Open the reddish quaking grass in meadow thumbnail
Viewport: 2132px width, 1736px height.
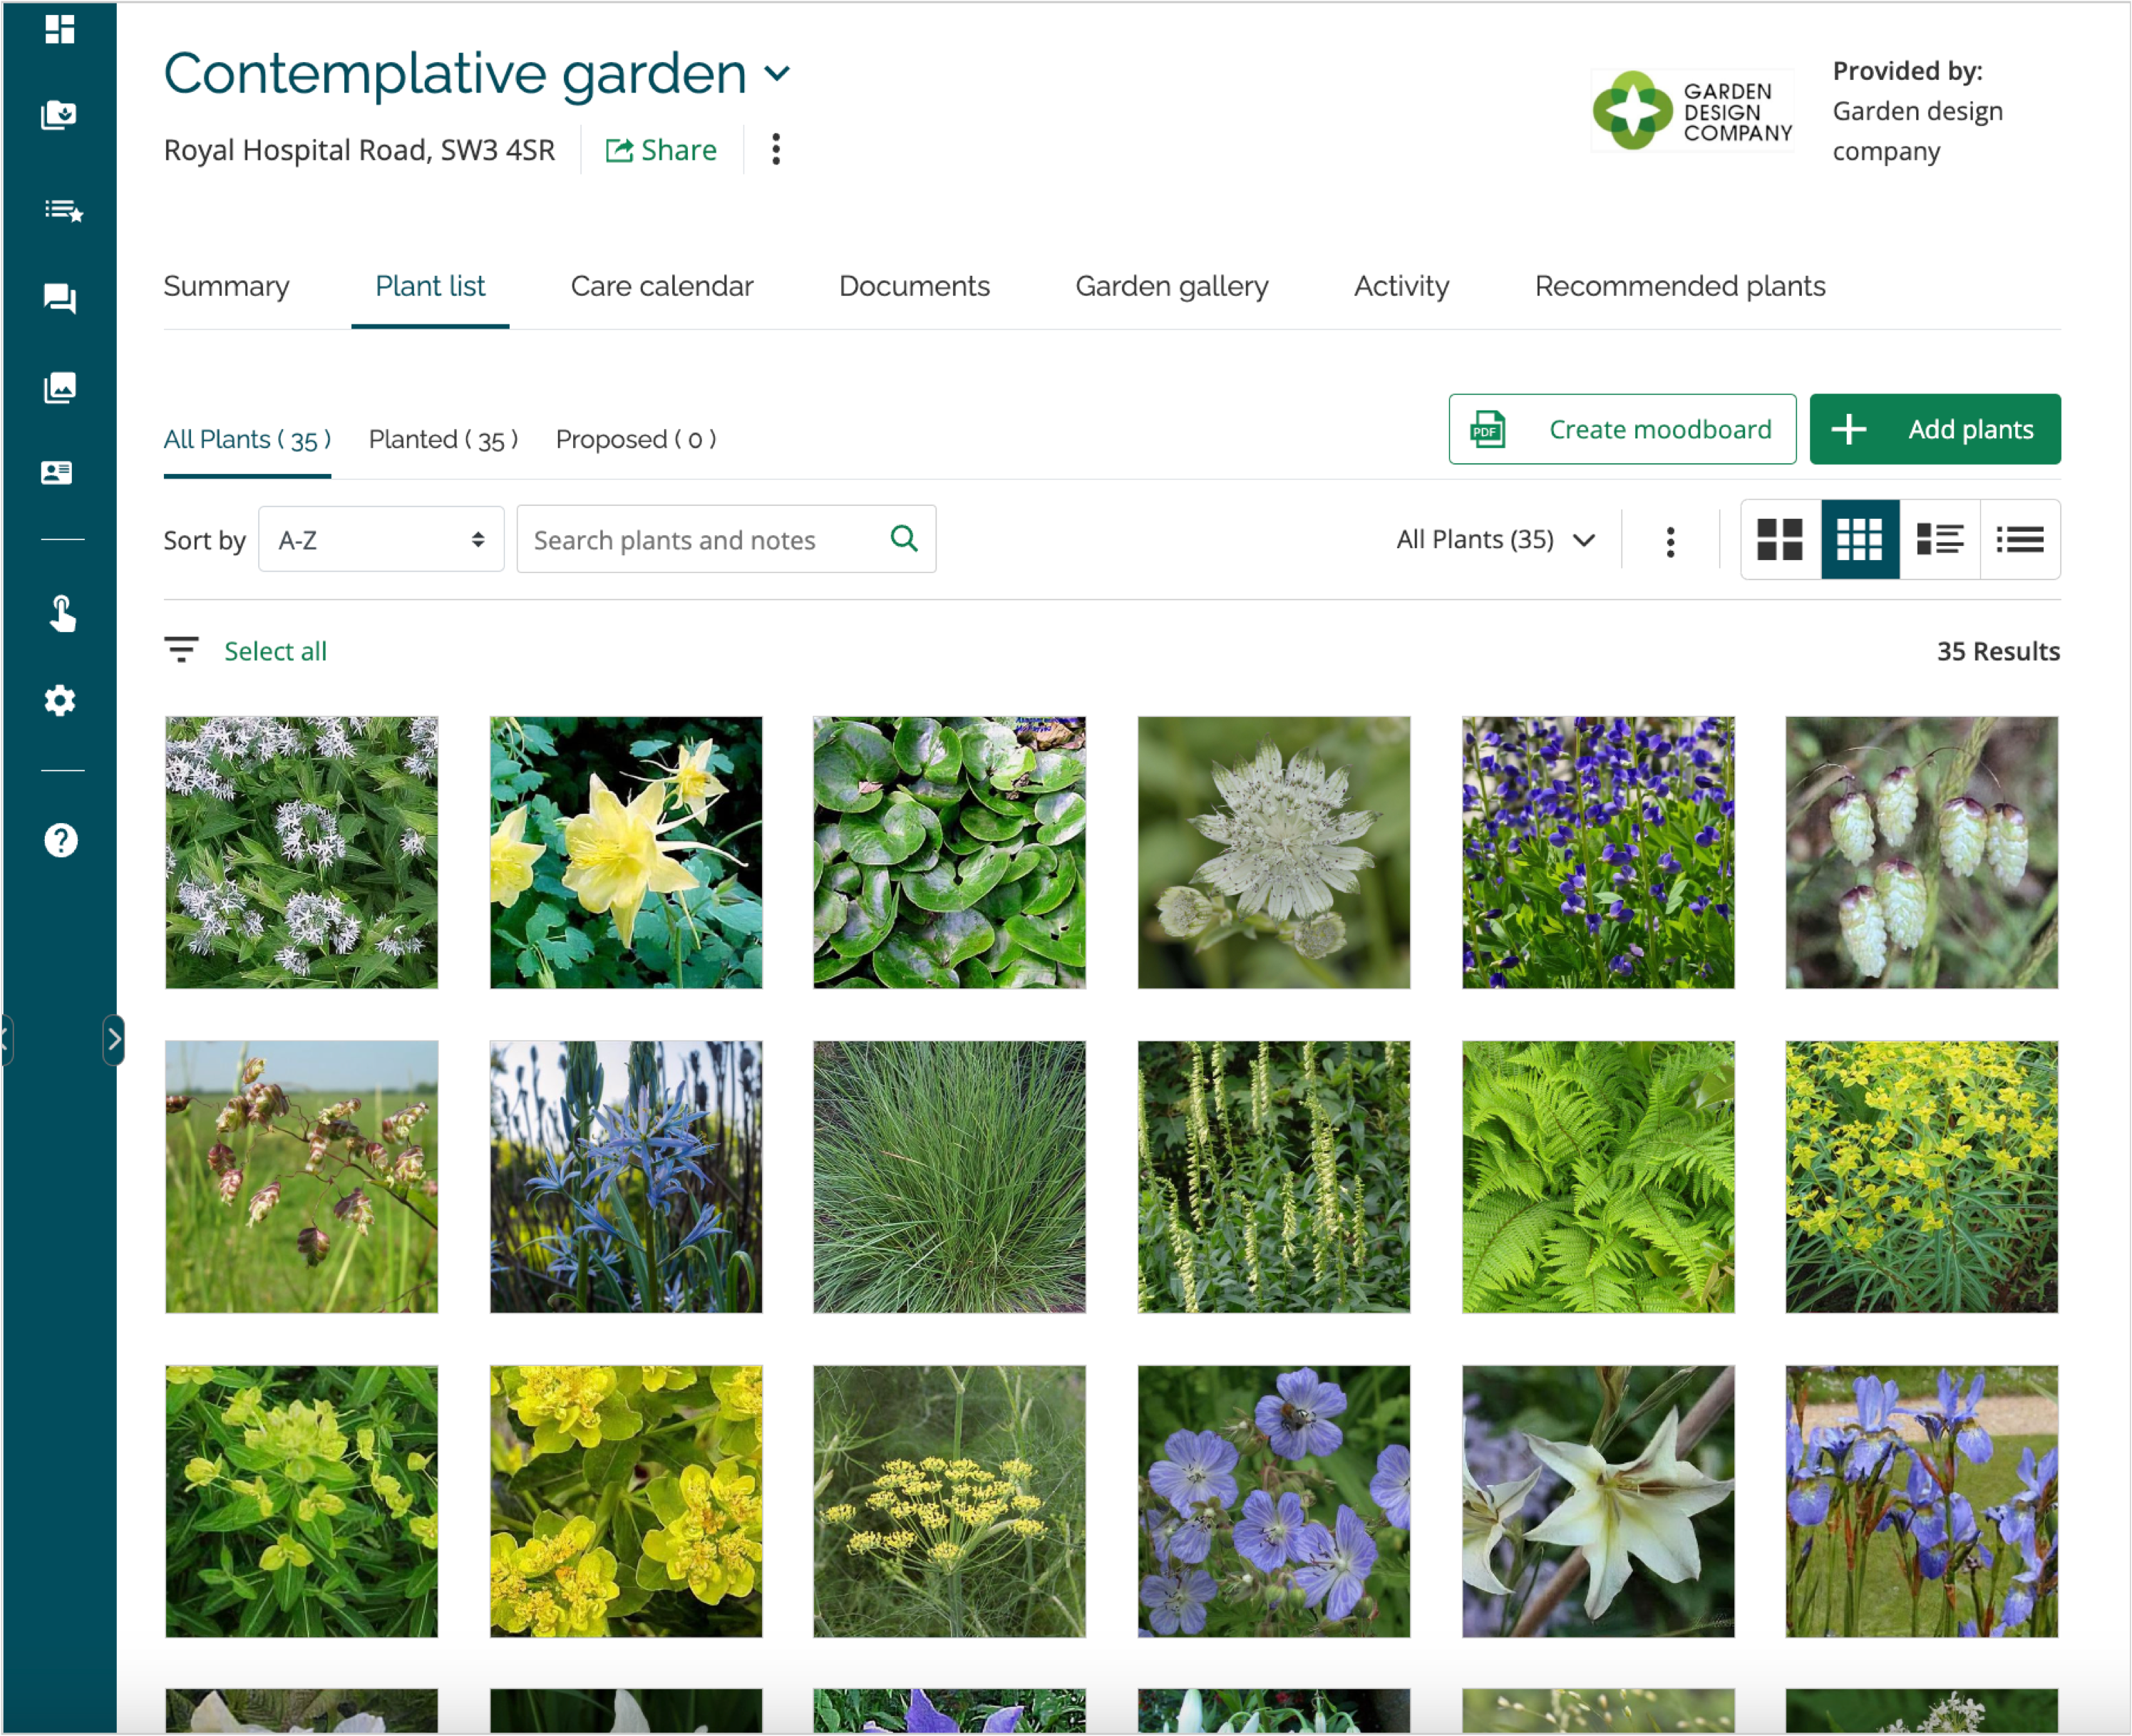pyautogui.click(x=301, y=1177)
